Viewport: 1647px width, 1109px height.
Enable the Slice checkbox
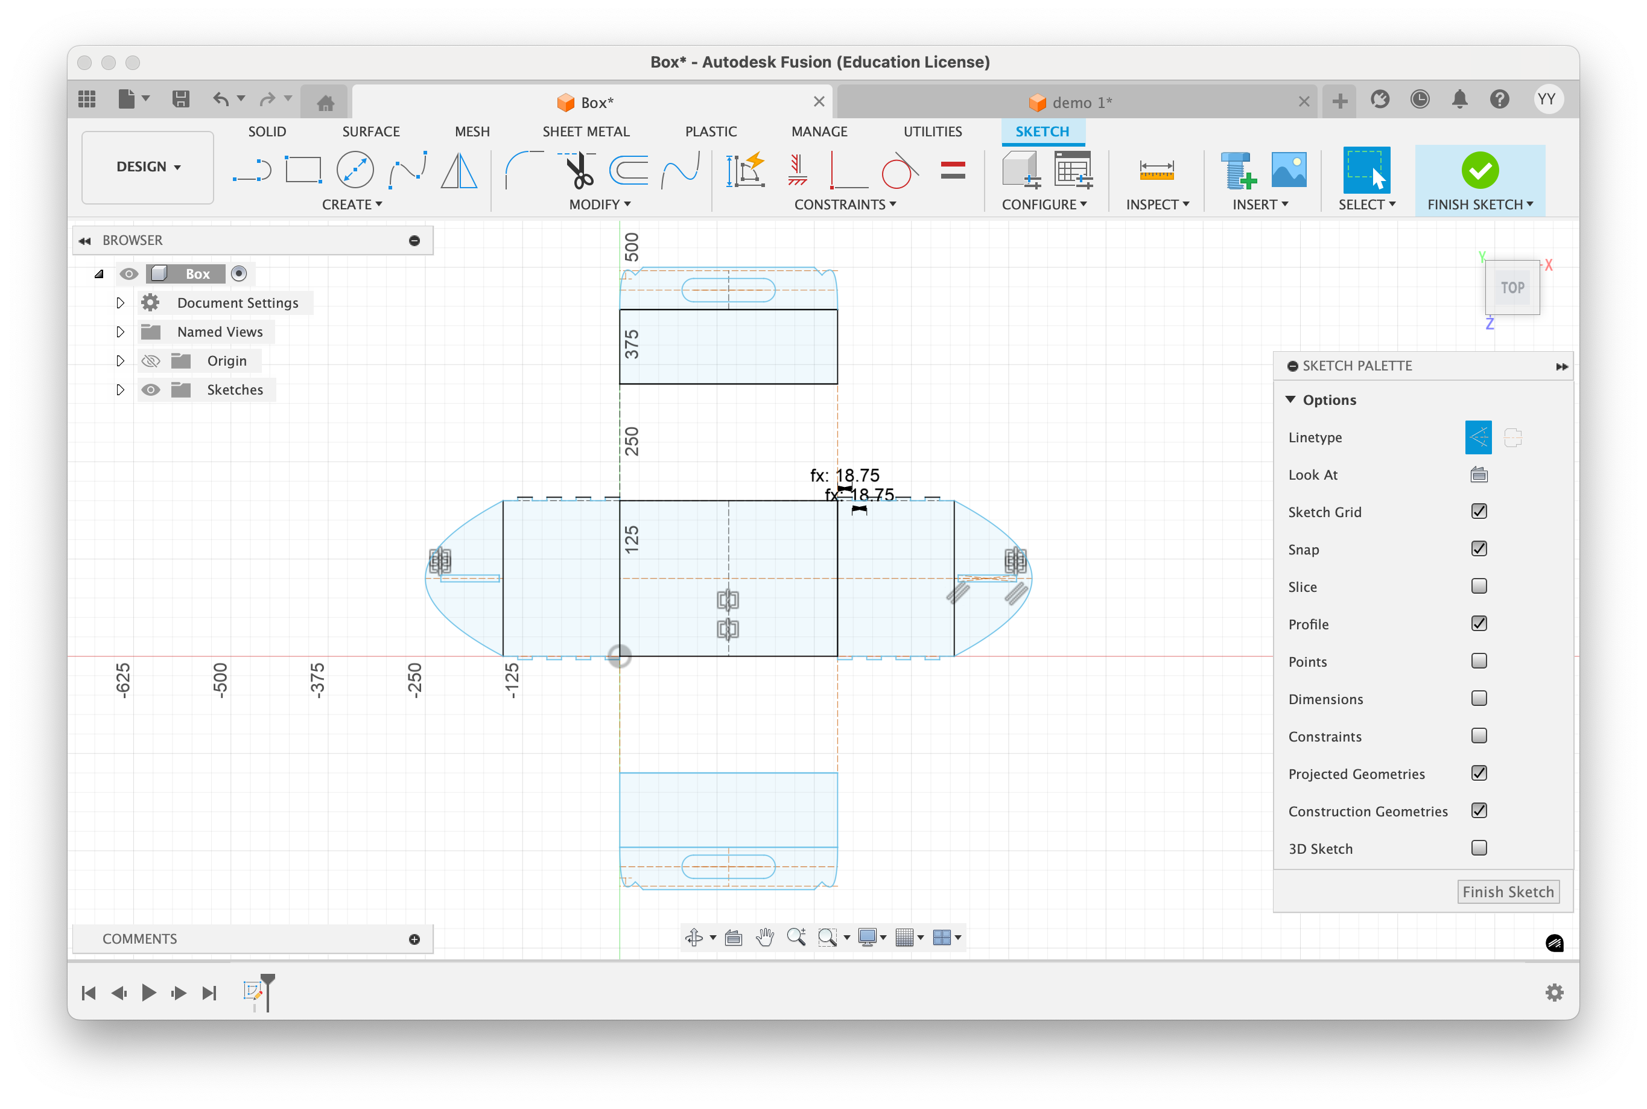[1478, 586]
